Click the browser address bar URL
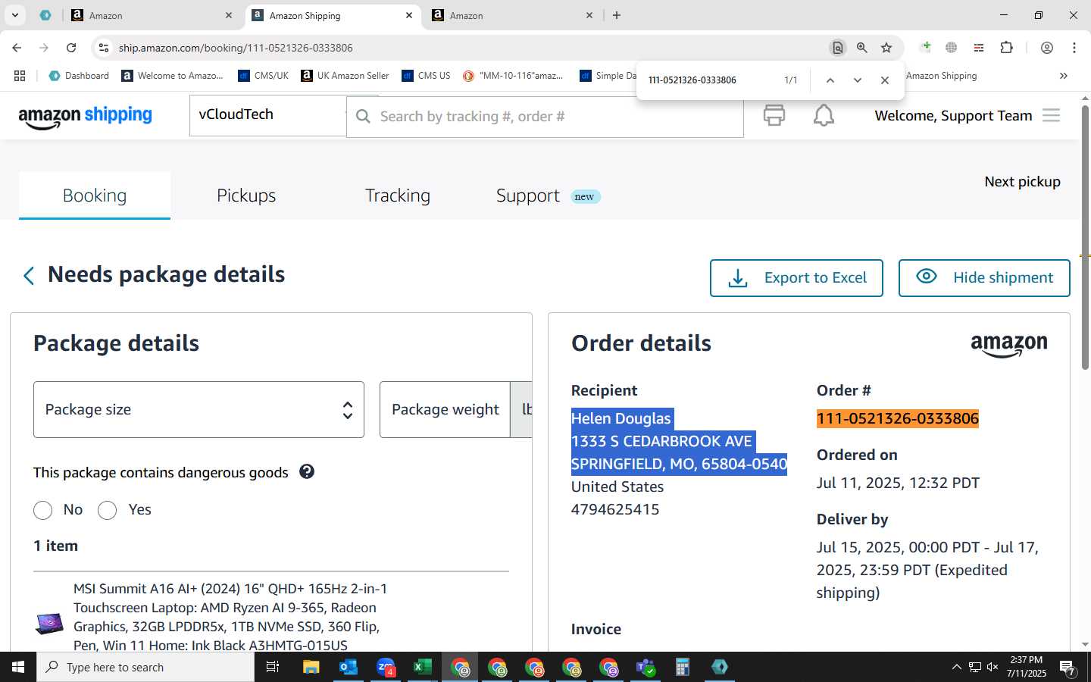The height and width of the screenshot is (682, 1091). [236, 48]
